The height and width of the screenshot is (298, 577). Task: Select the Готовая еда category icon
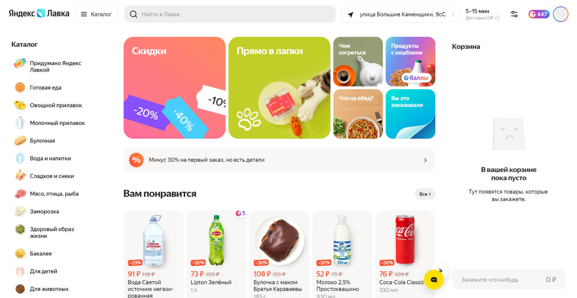20,88
